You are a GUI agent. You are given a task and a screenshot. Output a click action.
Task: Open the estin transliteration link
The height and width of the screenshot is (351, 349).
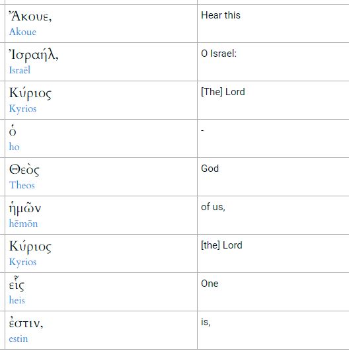point(19,338)
